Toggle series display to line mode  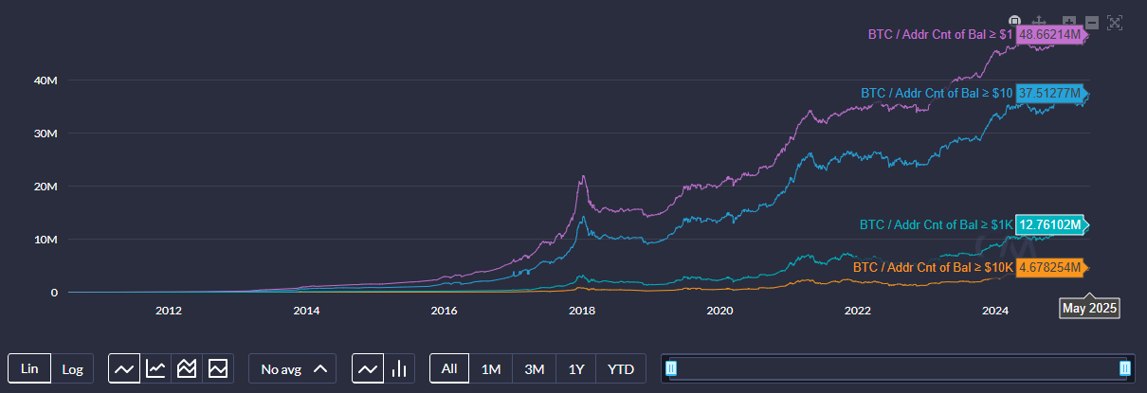pyautogui.click(x=368, y=368)
